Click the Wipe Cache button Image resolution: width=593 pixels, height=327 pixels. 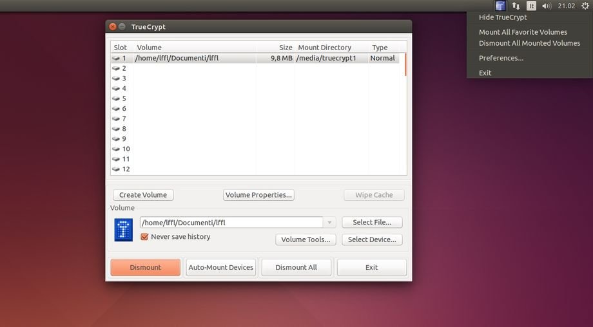click(x=374, y=195)
